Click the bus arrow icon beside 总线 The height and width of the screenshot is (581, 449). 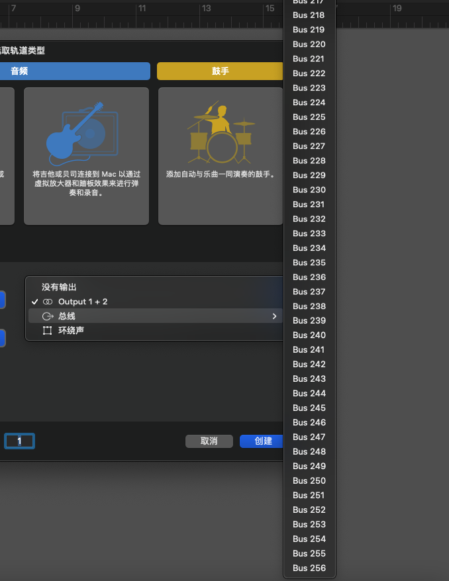click(x=47, y=316)
